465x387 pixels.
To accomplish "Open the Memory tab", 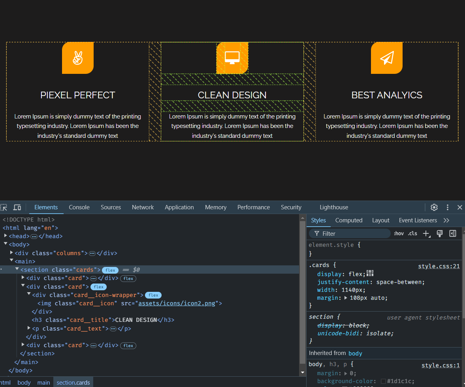I will tap(216, 207).
